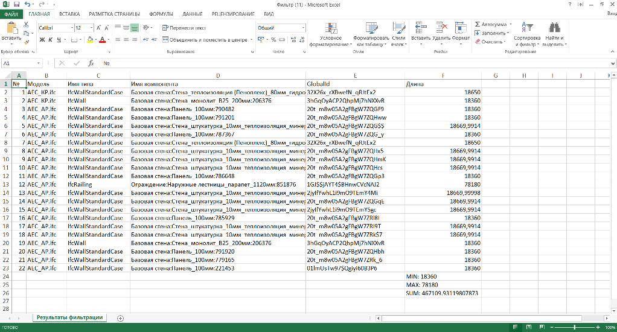The image size is (617, 332).
Task: Expand the Автосумма dropdown arrow
Action: (x=510, y=24)
